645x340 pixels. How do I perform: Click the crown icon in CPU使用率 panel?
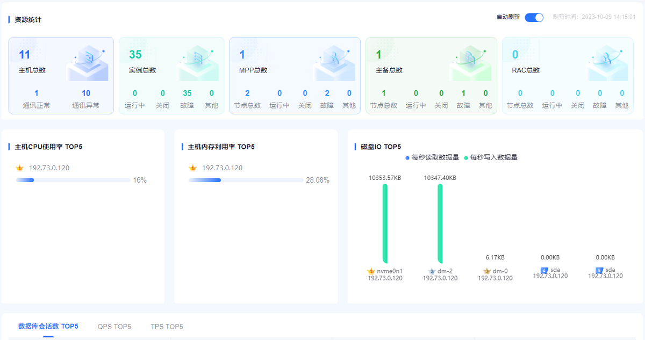pyautogui.click(x=20, y=168)
